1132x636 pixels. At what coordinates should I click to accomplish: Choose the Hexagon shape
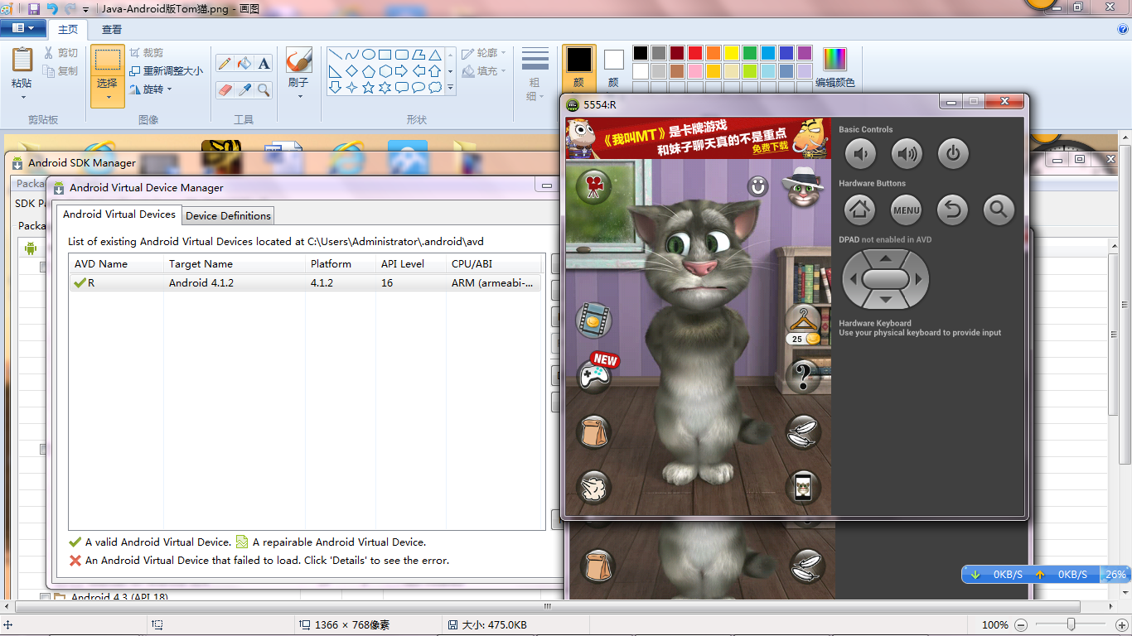click(x=385, y=71)
